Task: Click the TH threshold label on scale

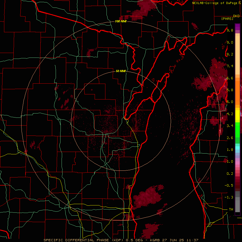Action: tap(231, 209)
